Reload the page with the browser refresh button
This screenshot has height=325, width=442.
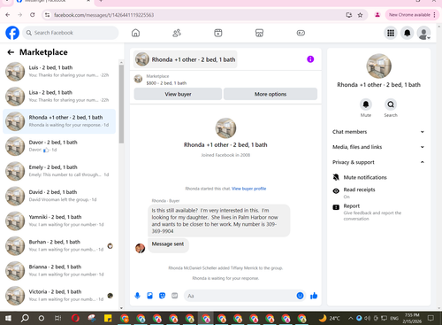pos(33,15)
